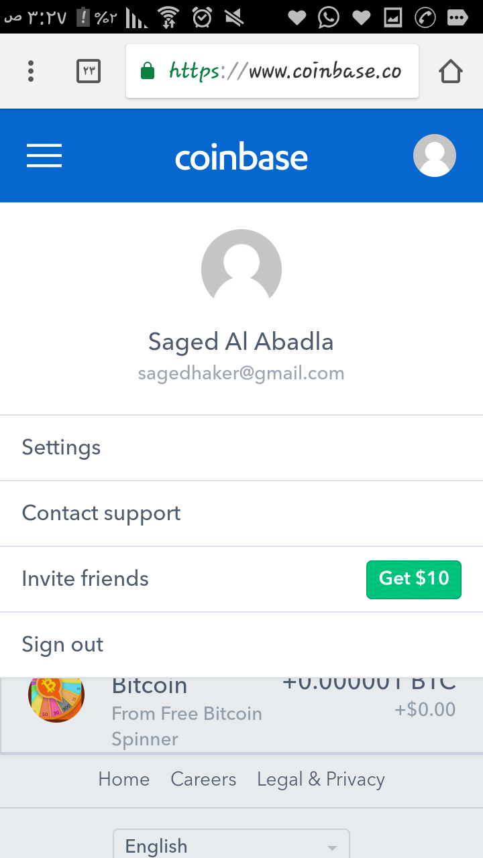Go to browser home page icon
Viewport: 483px width, 858px height.
point(451,71)
